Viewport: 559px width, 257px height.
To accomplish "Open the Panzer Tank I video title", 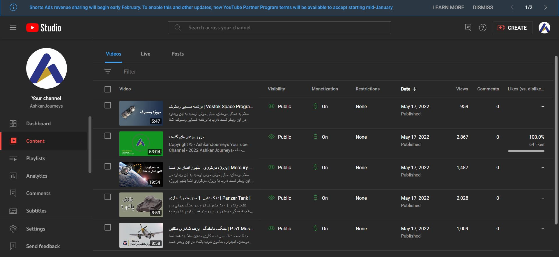I will tap(210, 198).
